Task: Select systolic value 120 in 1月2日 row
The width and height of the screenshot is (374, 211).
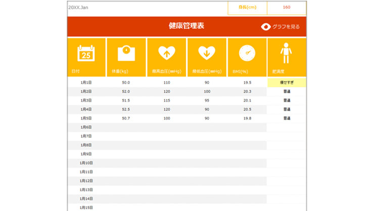Action: tap(167, 92)
